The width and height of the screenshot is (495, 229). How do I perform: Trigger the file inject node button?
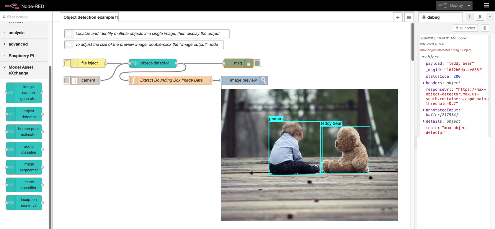coord(67,63)
